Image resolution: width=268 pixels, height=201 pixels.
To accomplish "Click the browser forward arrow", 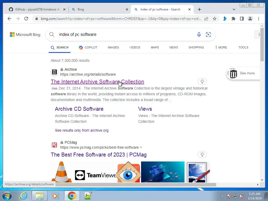I will click(18, 19).
